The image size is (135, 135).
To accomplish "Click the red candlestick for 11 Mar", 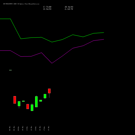I will coord(28,106).
